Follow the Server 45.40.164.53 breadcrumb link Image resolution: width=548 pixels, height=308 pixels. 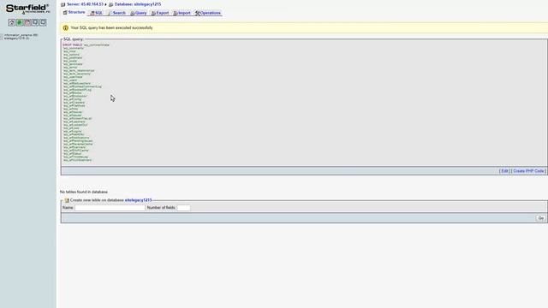point(85,4)
